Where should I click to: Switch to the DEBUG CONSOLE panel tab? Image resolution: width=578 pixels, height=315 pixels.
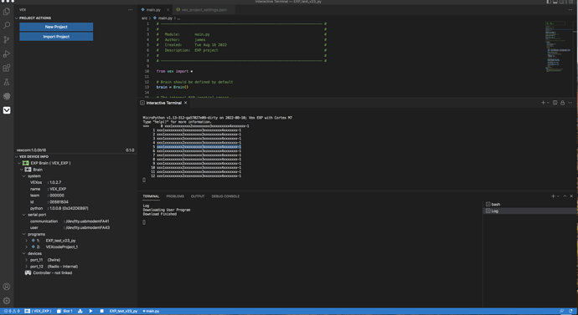pos(225,196)
